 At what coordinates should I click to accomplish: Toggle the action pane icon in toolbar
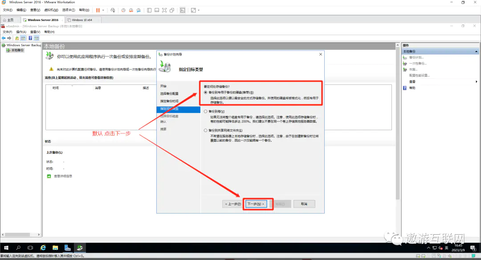37,38
